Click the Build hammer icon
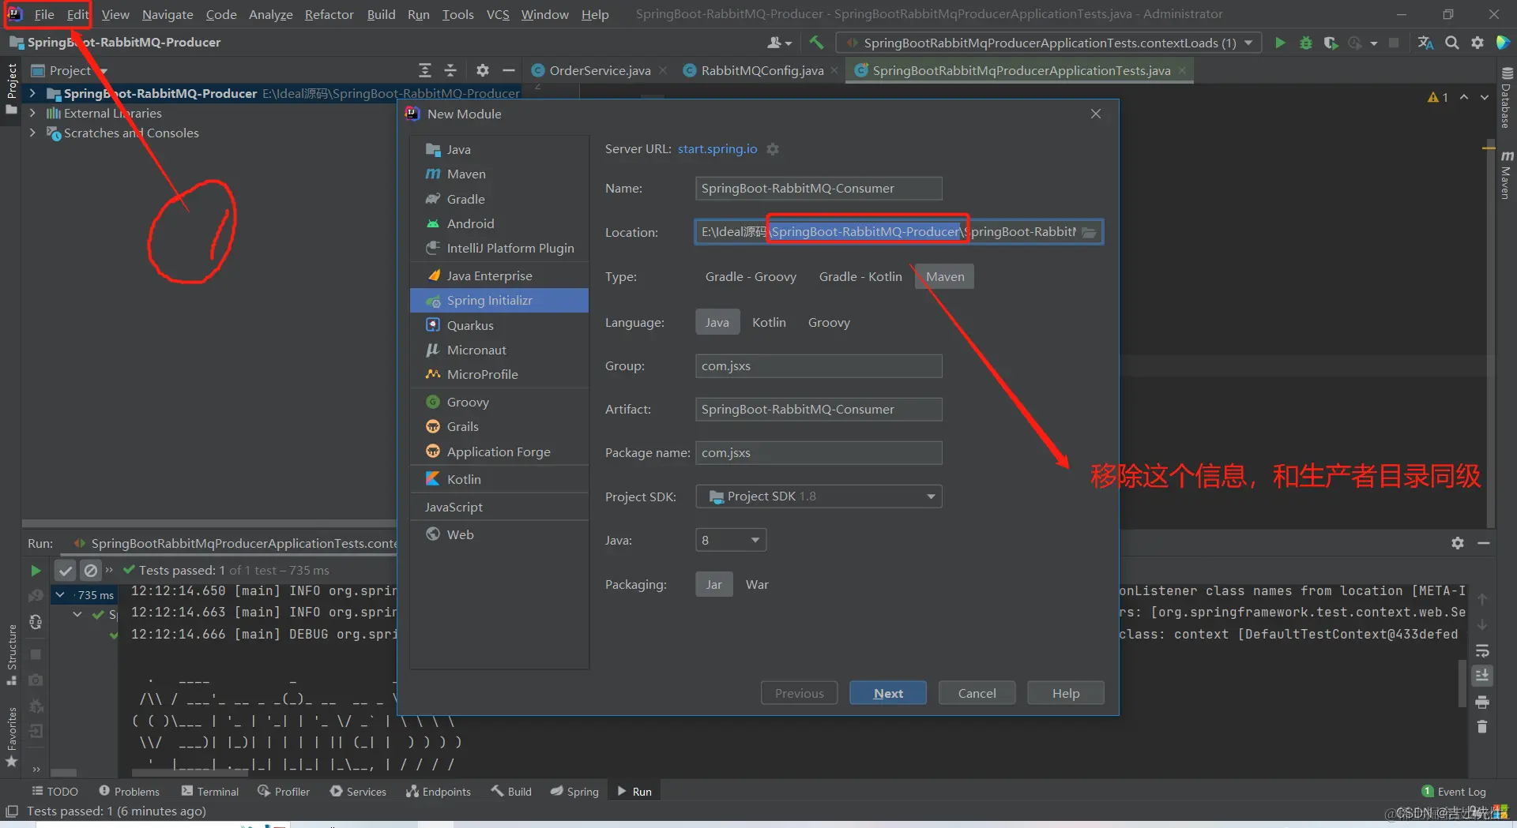Viewport: 1517px width, 828px height. 817,43
